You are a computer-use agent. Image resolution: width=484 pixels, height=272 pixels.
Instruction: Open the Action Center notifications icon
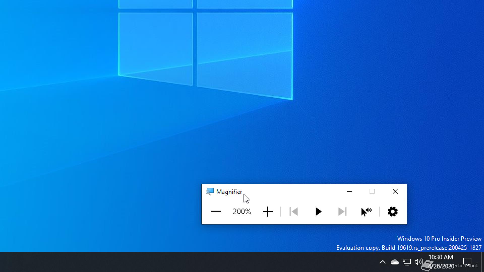coord(467,262)
